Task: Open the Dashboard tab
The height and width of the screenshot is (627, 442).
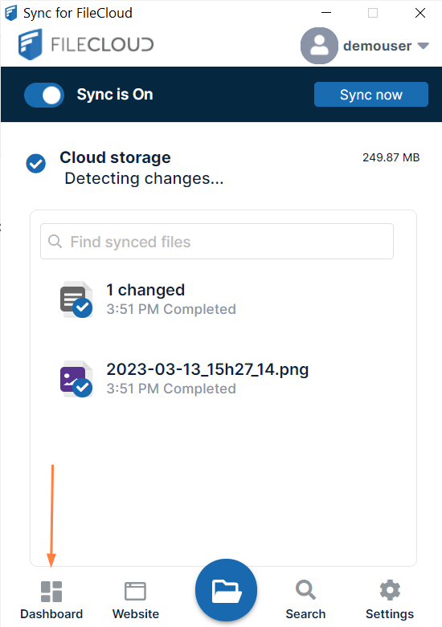Action: 51,600
